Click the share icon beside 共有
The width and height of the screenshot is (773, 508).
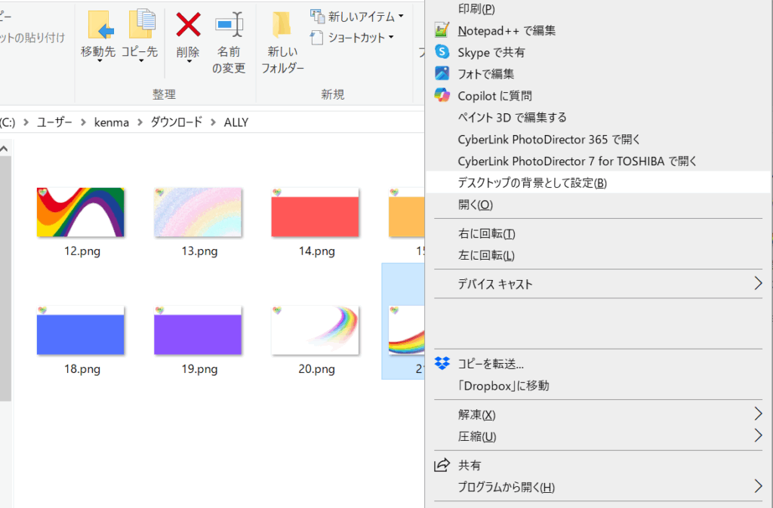click(442, 465)
